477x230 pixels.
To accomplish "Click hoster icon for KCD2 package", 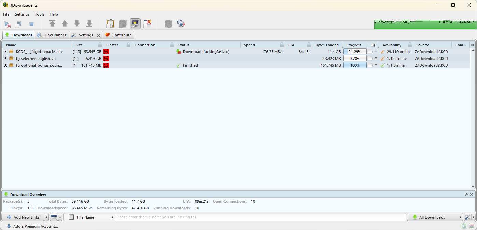I will pos(106,52).
